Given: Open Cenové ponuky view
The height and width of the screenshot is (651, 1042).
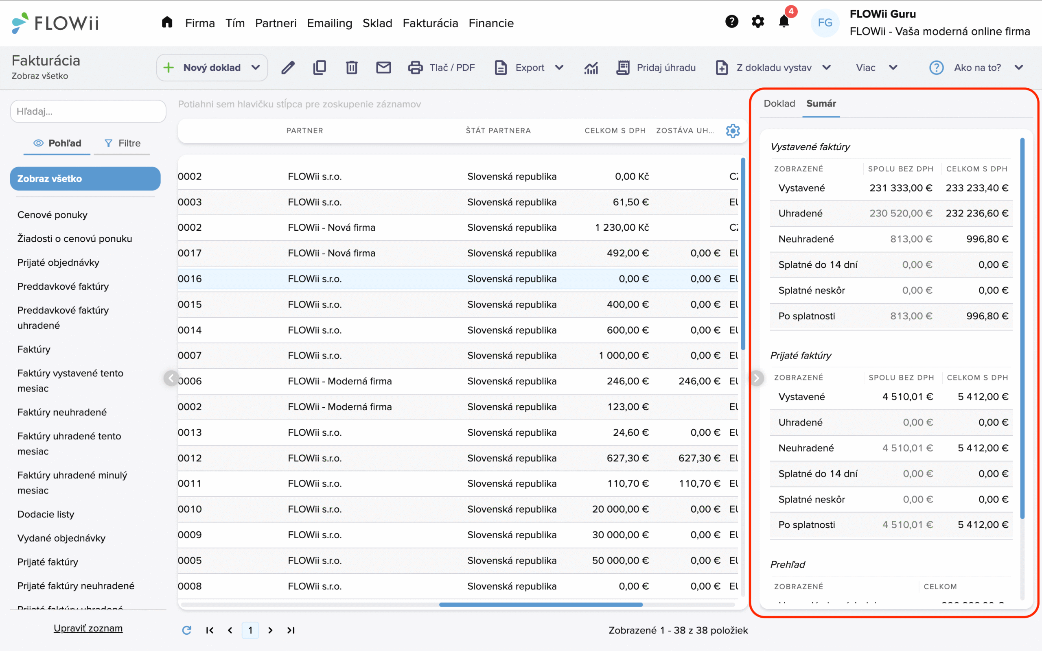Looking at the screenshot, I should pos(52,214).
